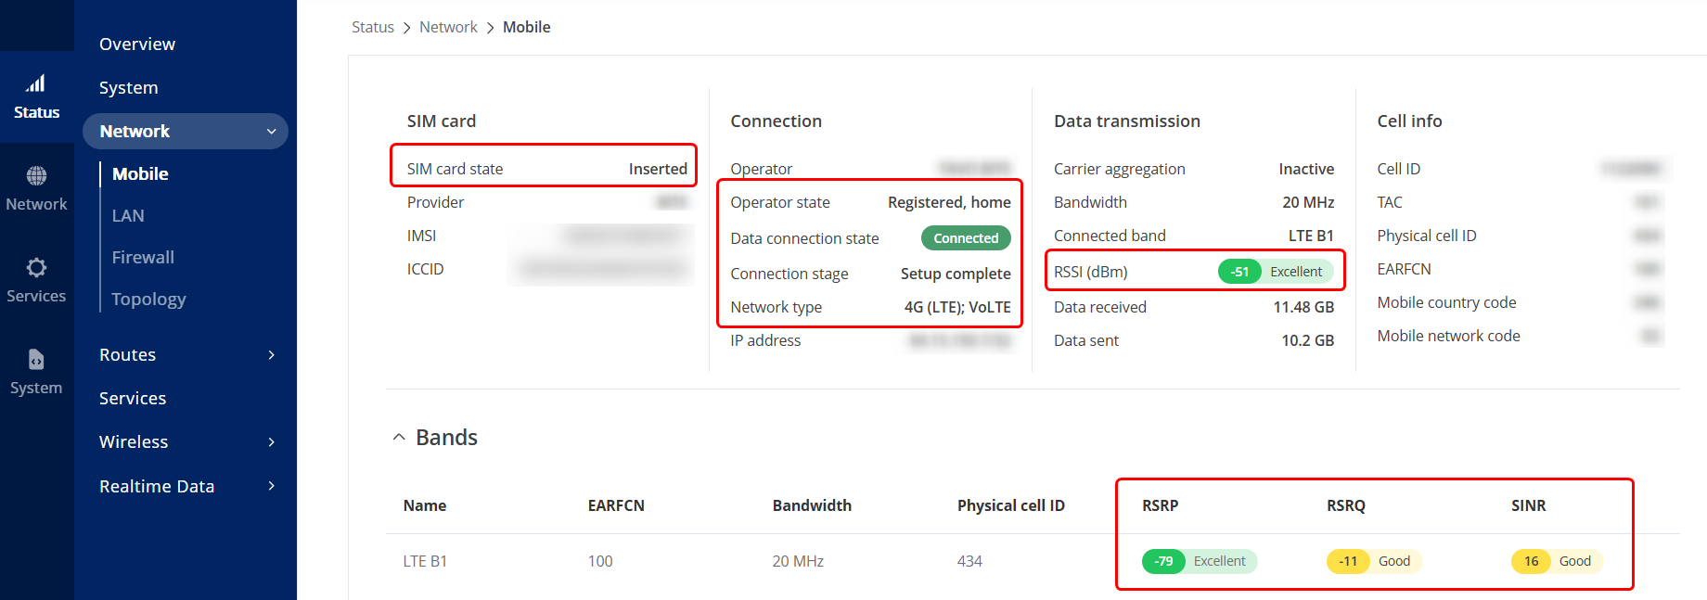Expand the Wireless menu arrow

[271, 442]
